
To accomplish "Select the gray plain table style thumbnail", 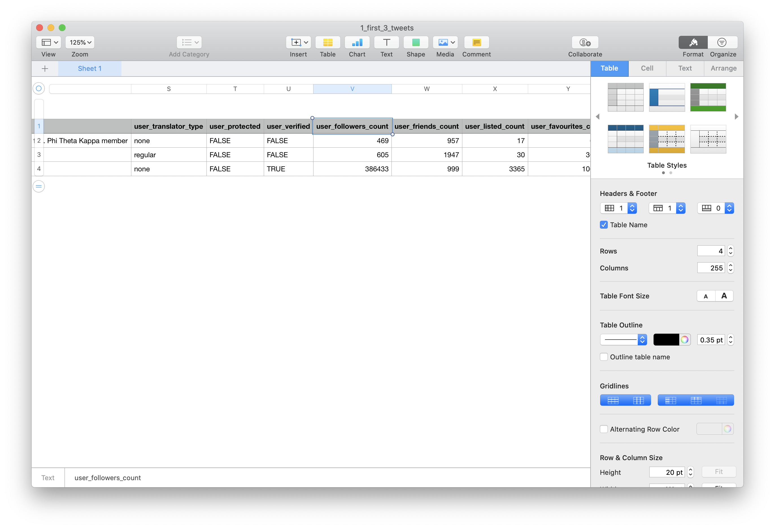I will (625, 97).
